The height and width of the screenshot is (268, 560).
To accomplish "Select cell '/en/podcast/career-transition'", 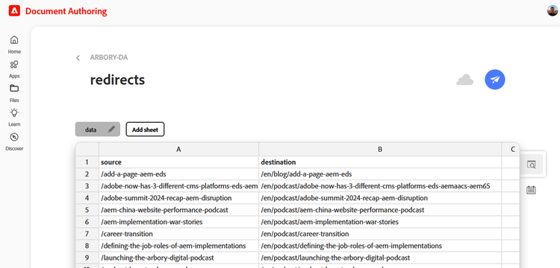I will (x=380, y=234).
